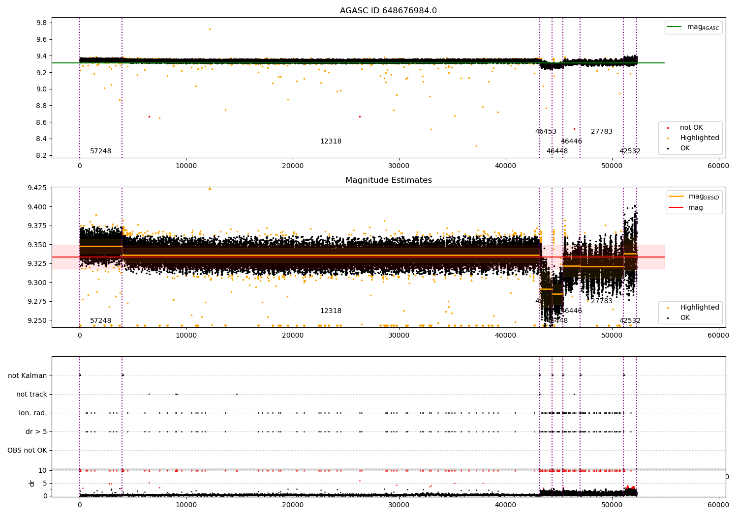Click OBSID label 46446 in top plot
This screenshot has height=516, width=738.
coord(571,142)
